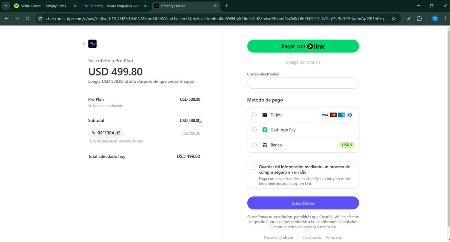Click the Se factura anualmente text

click(106, 106)
